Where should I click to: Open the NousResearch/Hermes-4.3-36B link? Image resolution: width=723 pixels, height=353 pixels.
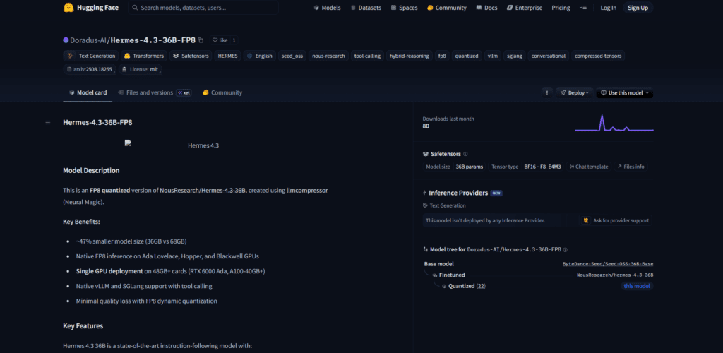(203, 190)
